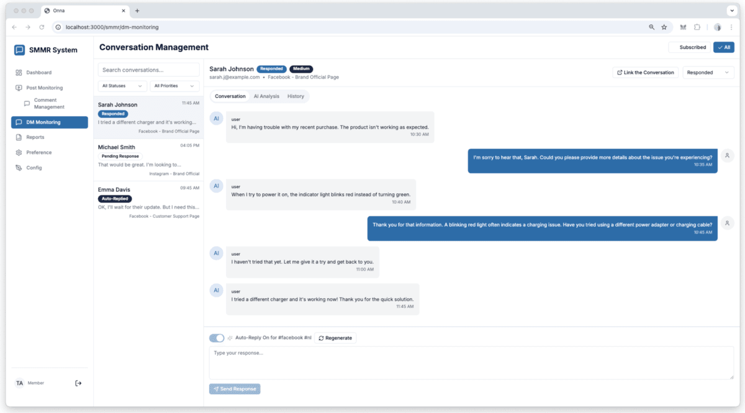Click the browser address bar

click(x=348, y=27)
